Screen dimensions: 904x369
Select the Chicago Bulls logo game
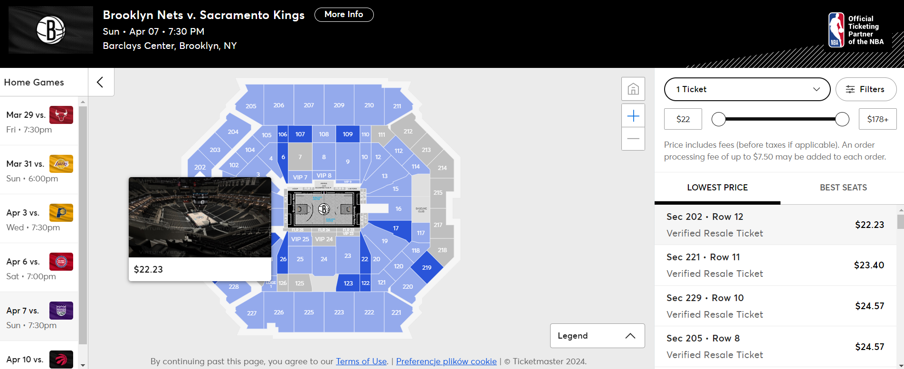point(61,115)
